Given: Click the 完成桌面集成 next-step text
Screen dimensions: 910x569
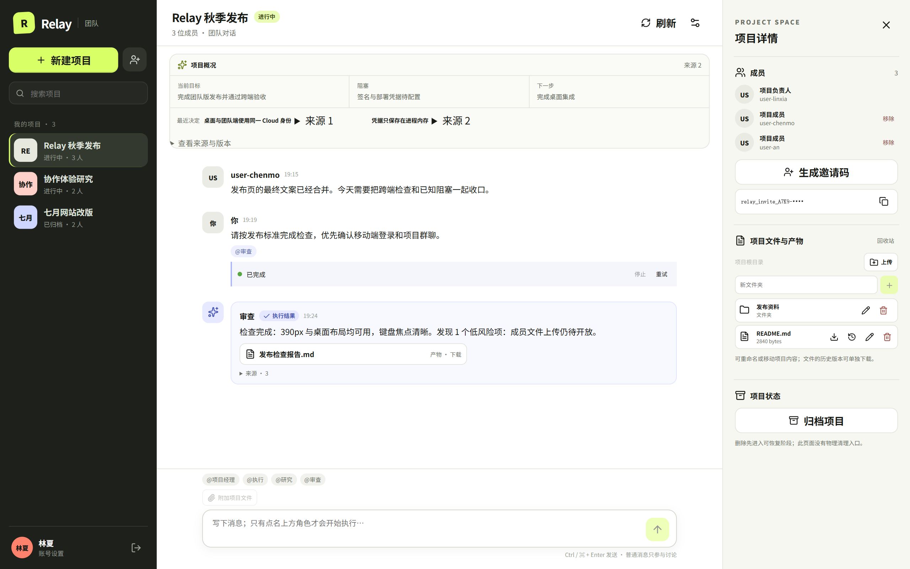Looking at the screenshot, I should tap(555, 97).
